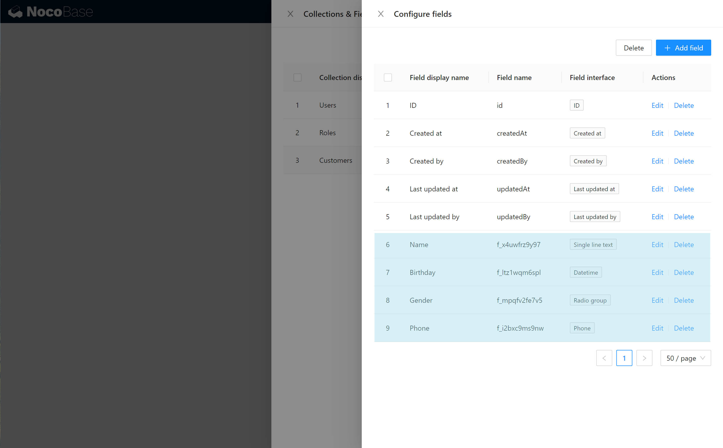Viewport: 723px width, 448px height.
Task: Select page 1 in pagination
Action: click(x=624, y=358)
